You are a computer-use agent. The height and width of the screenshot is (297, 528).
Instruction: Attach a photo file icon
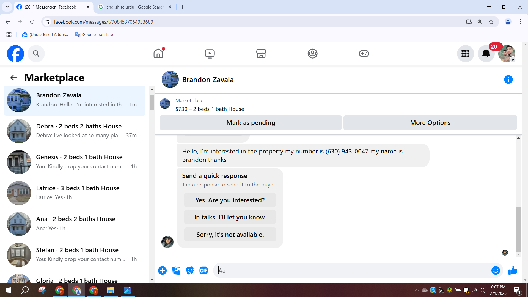(x=176, y=271)
